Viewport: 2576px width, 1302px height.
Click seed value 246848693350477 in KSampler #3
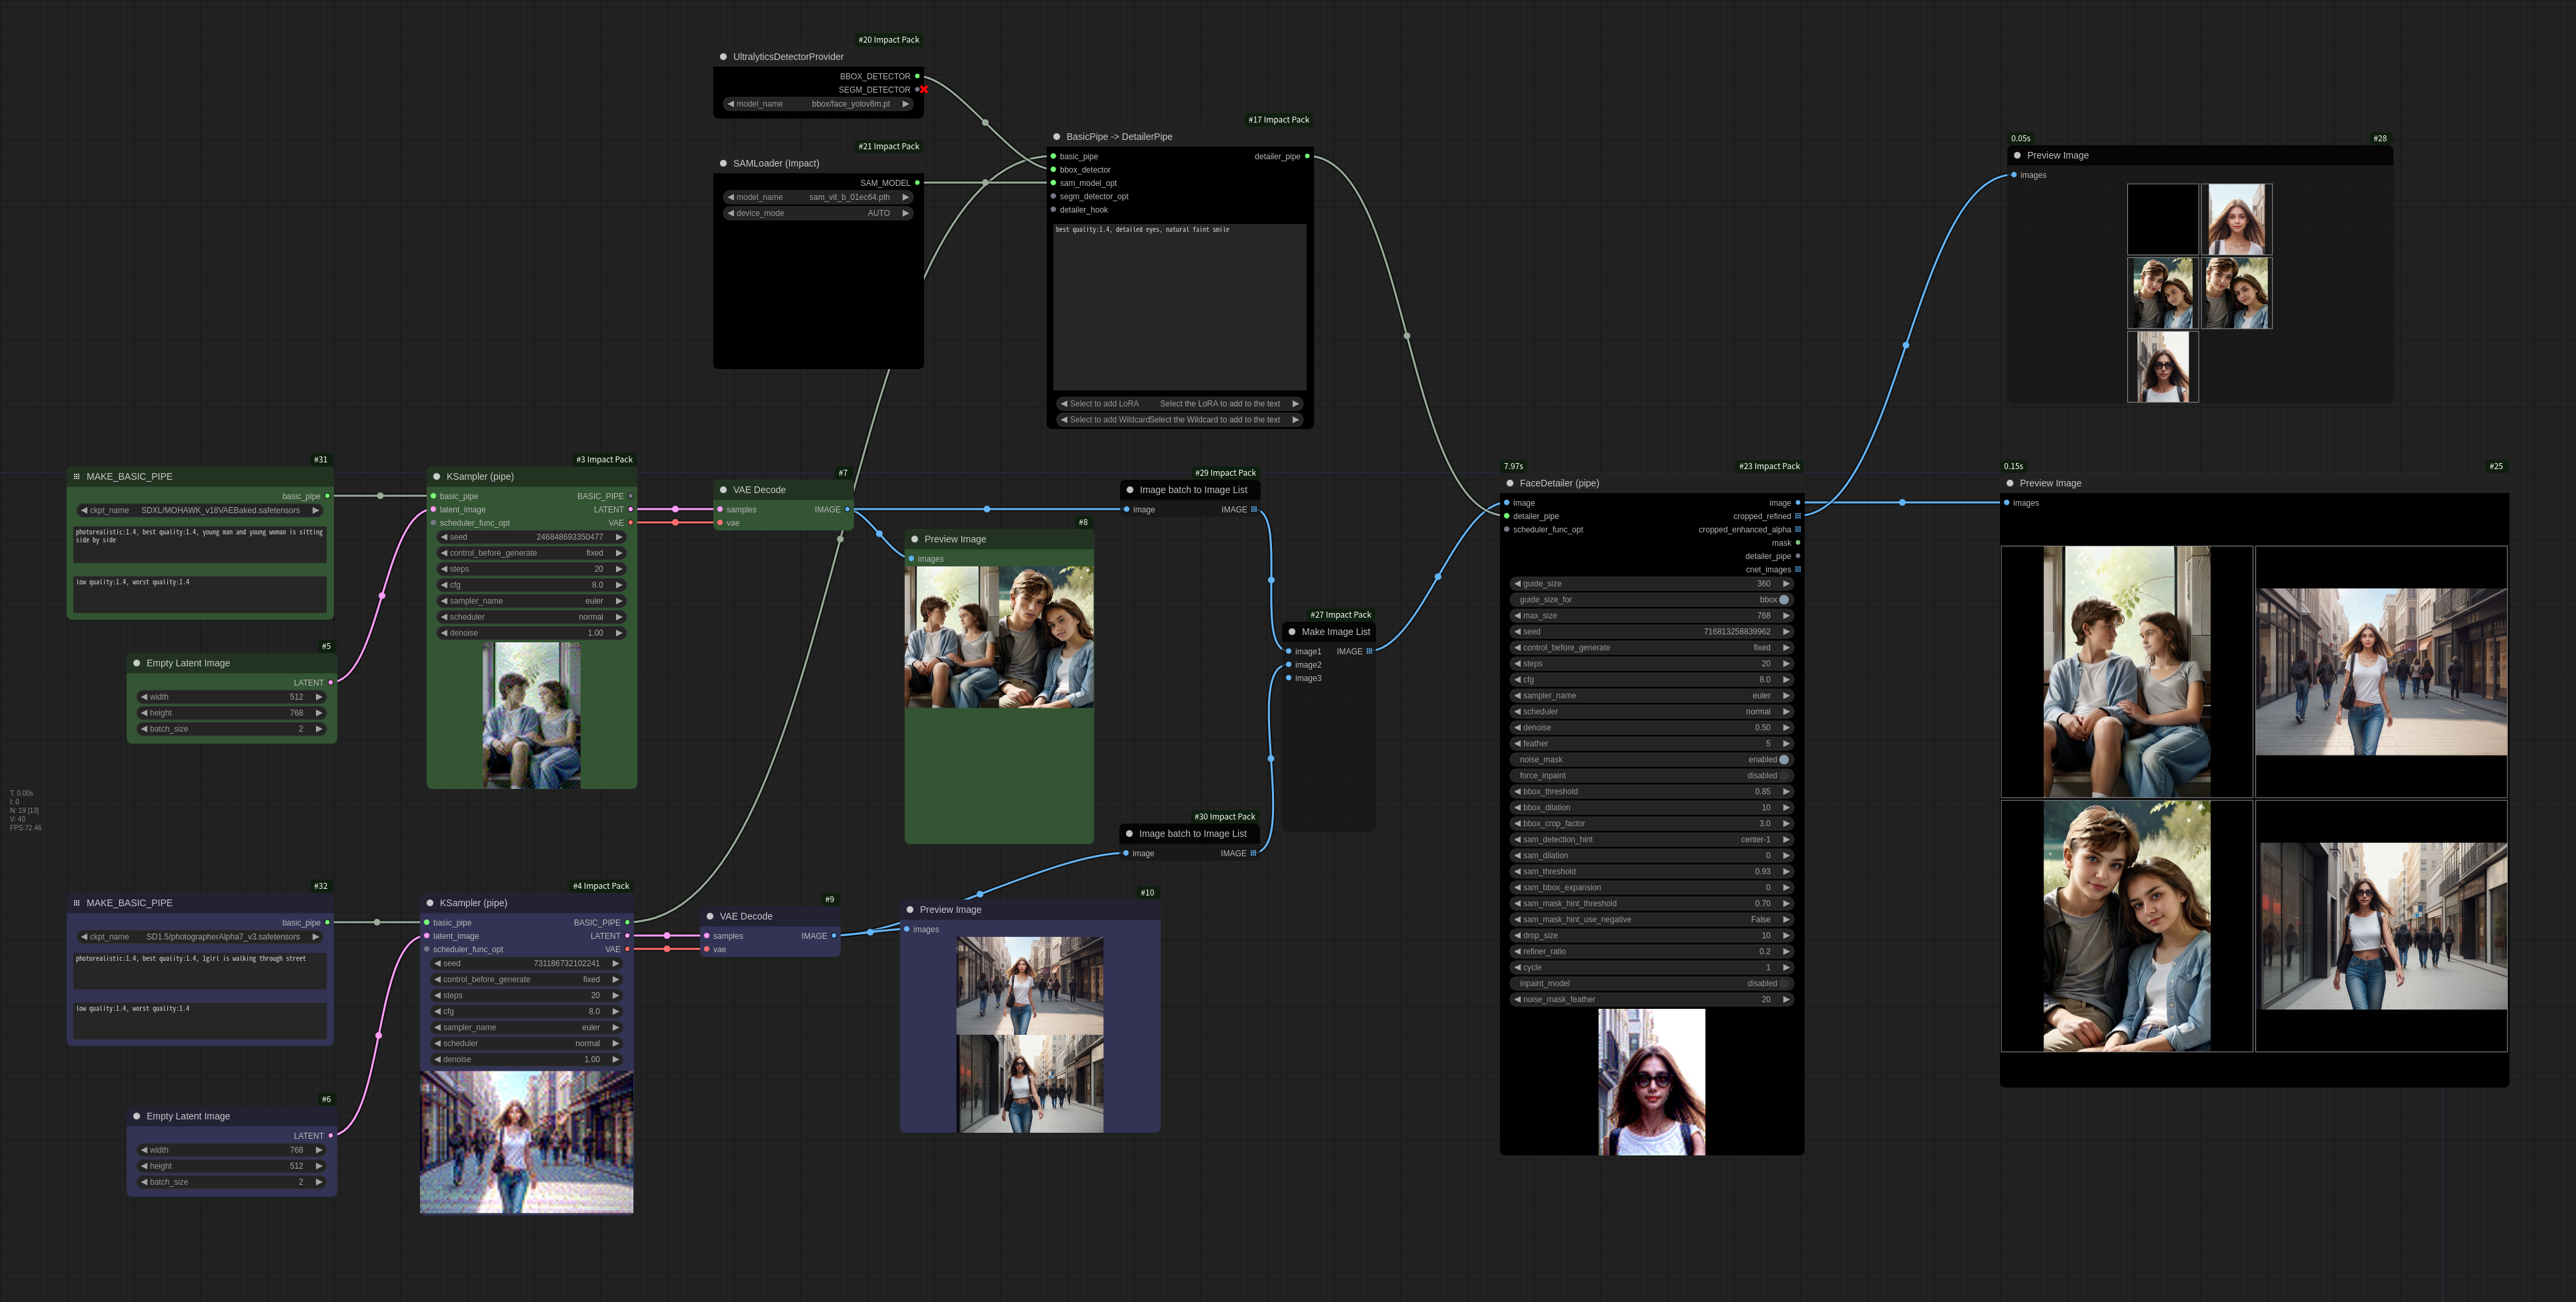click(x=570, y=538)
